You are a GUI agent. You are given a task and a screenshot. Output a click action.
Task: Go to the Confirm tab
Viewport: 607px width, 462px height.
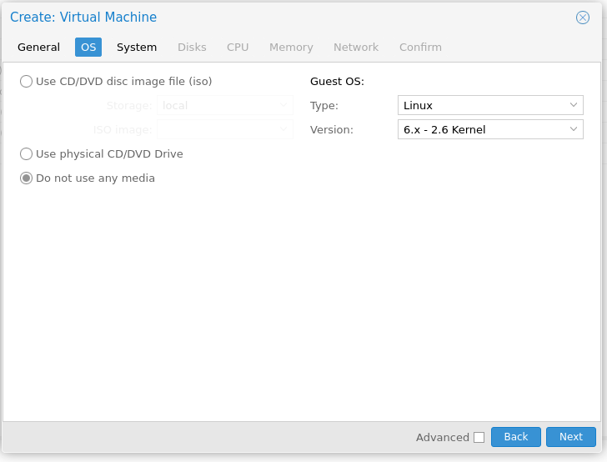tap(420, 48)
